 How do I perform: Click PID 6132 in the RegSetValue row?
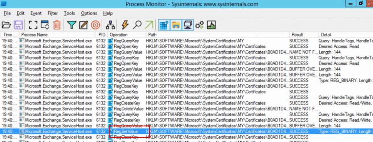coord(101,131)
